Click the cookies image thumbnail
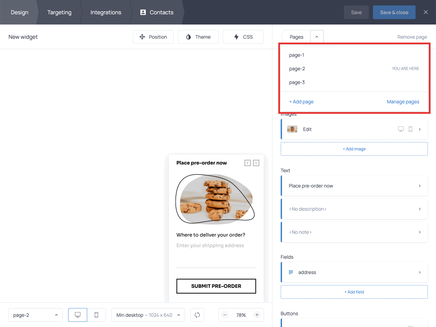 (x=292, y=129)
